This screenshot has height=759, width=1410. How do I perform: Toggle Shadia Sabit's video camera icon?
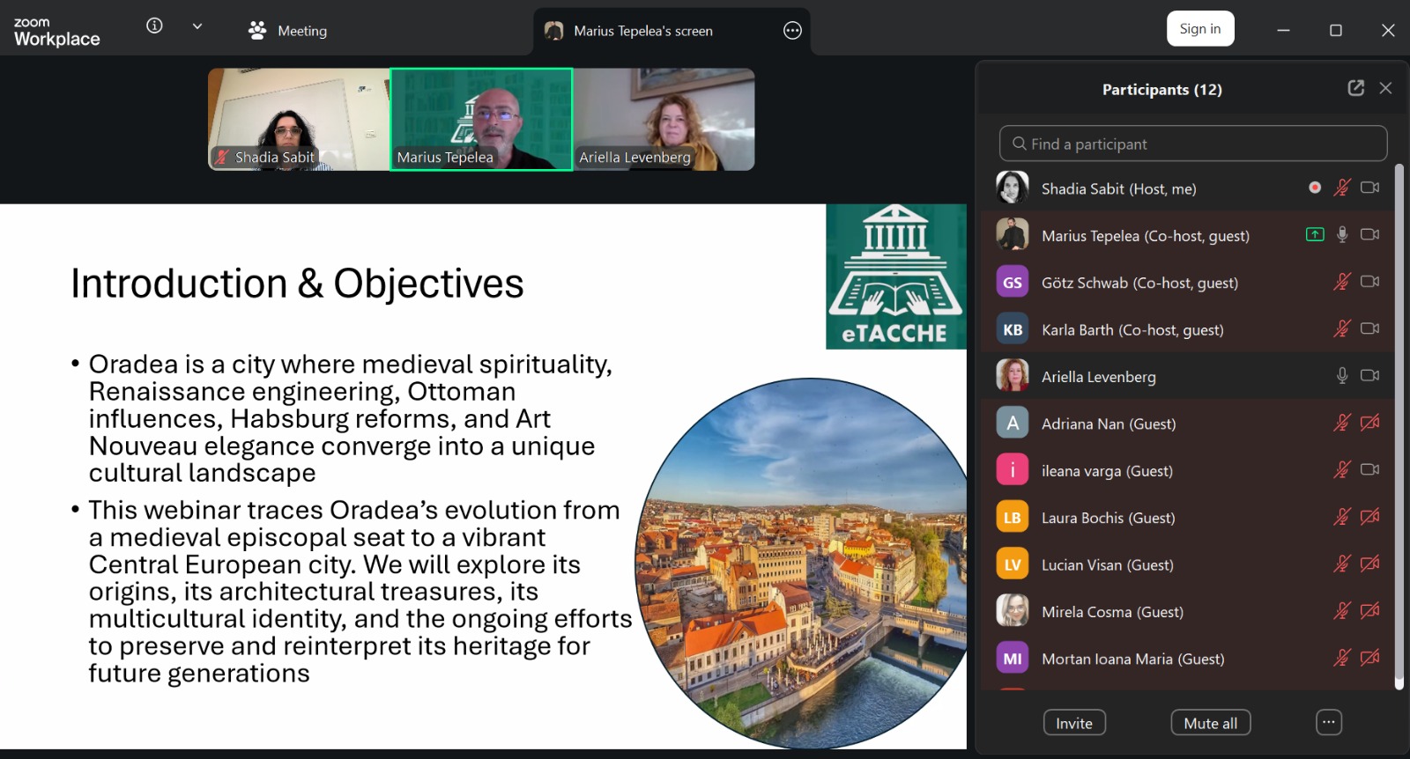1369,188
